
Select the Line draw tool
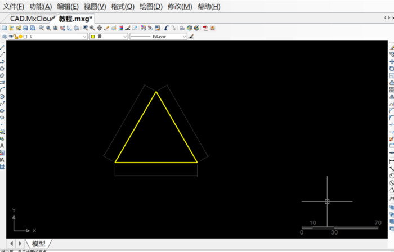click(x=2, y=47)
